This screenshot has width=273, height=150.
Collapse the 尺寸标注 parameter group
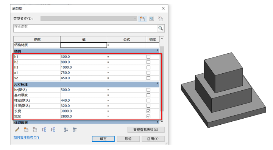click(x=157, y=84)
